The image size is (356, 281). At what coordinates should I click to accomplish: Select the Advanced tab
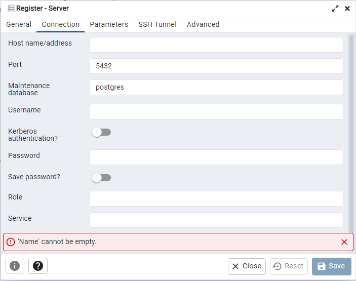coord(203,24)
